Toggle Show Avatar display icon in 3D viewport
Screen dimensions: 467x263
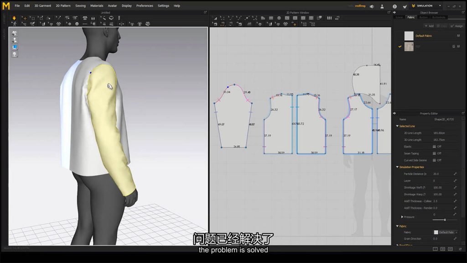[x=15, y=40]
